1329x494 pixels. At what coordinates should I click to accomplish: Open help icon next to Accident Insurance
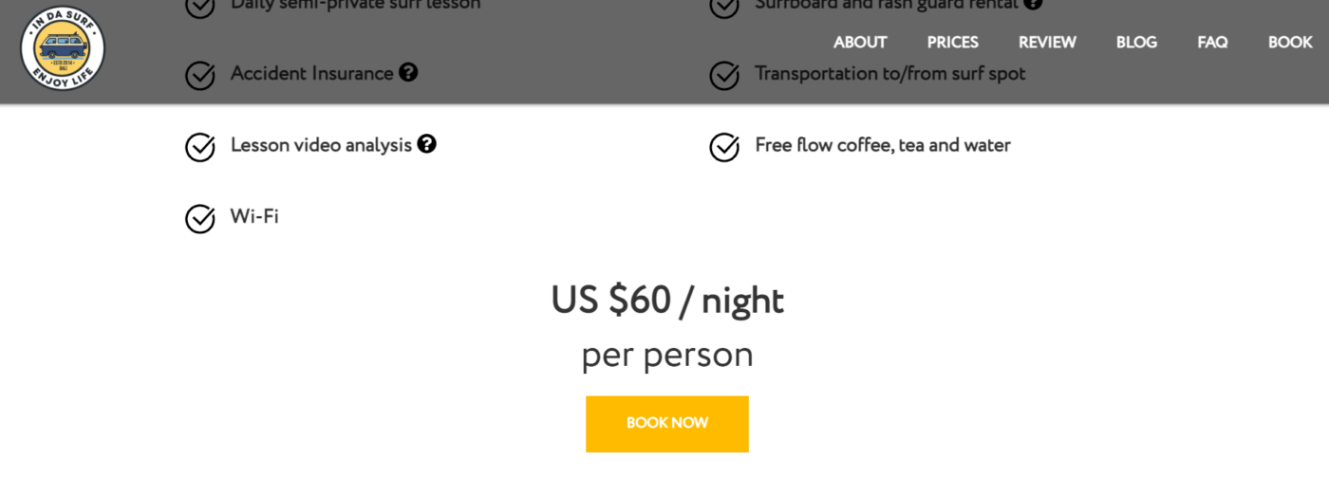coord(408,72)
